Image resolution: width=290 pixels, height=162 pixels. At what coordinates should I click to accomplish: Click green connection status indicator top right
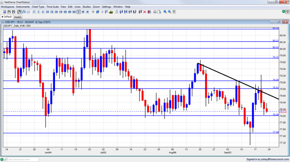284,12
